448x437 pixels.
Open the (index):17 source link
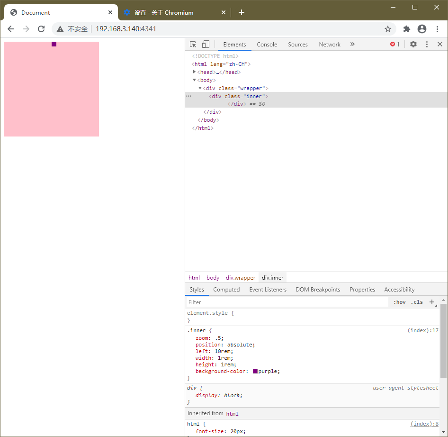422,330
